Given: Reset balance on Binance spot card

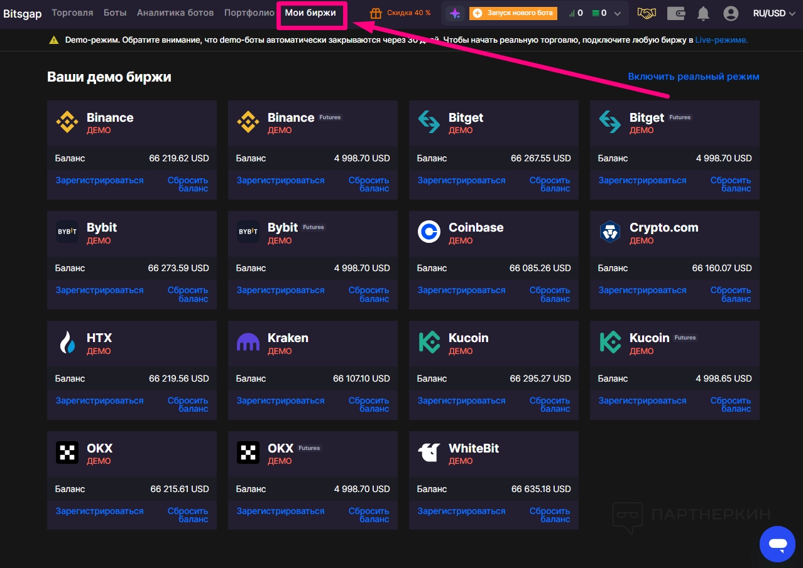Looking at the screenshot, I should click(188, 184).
